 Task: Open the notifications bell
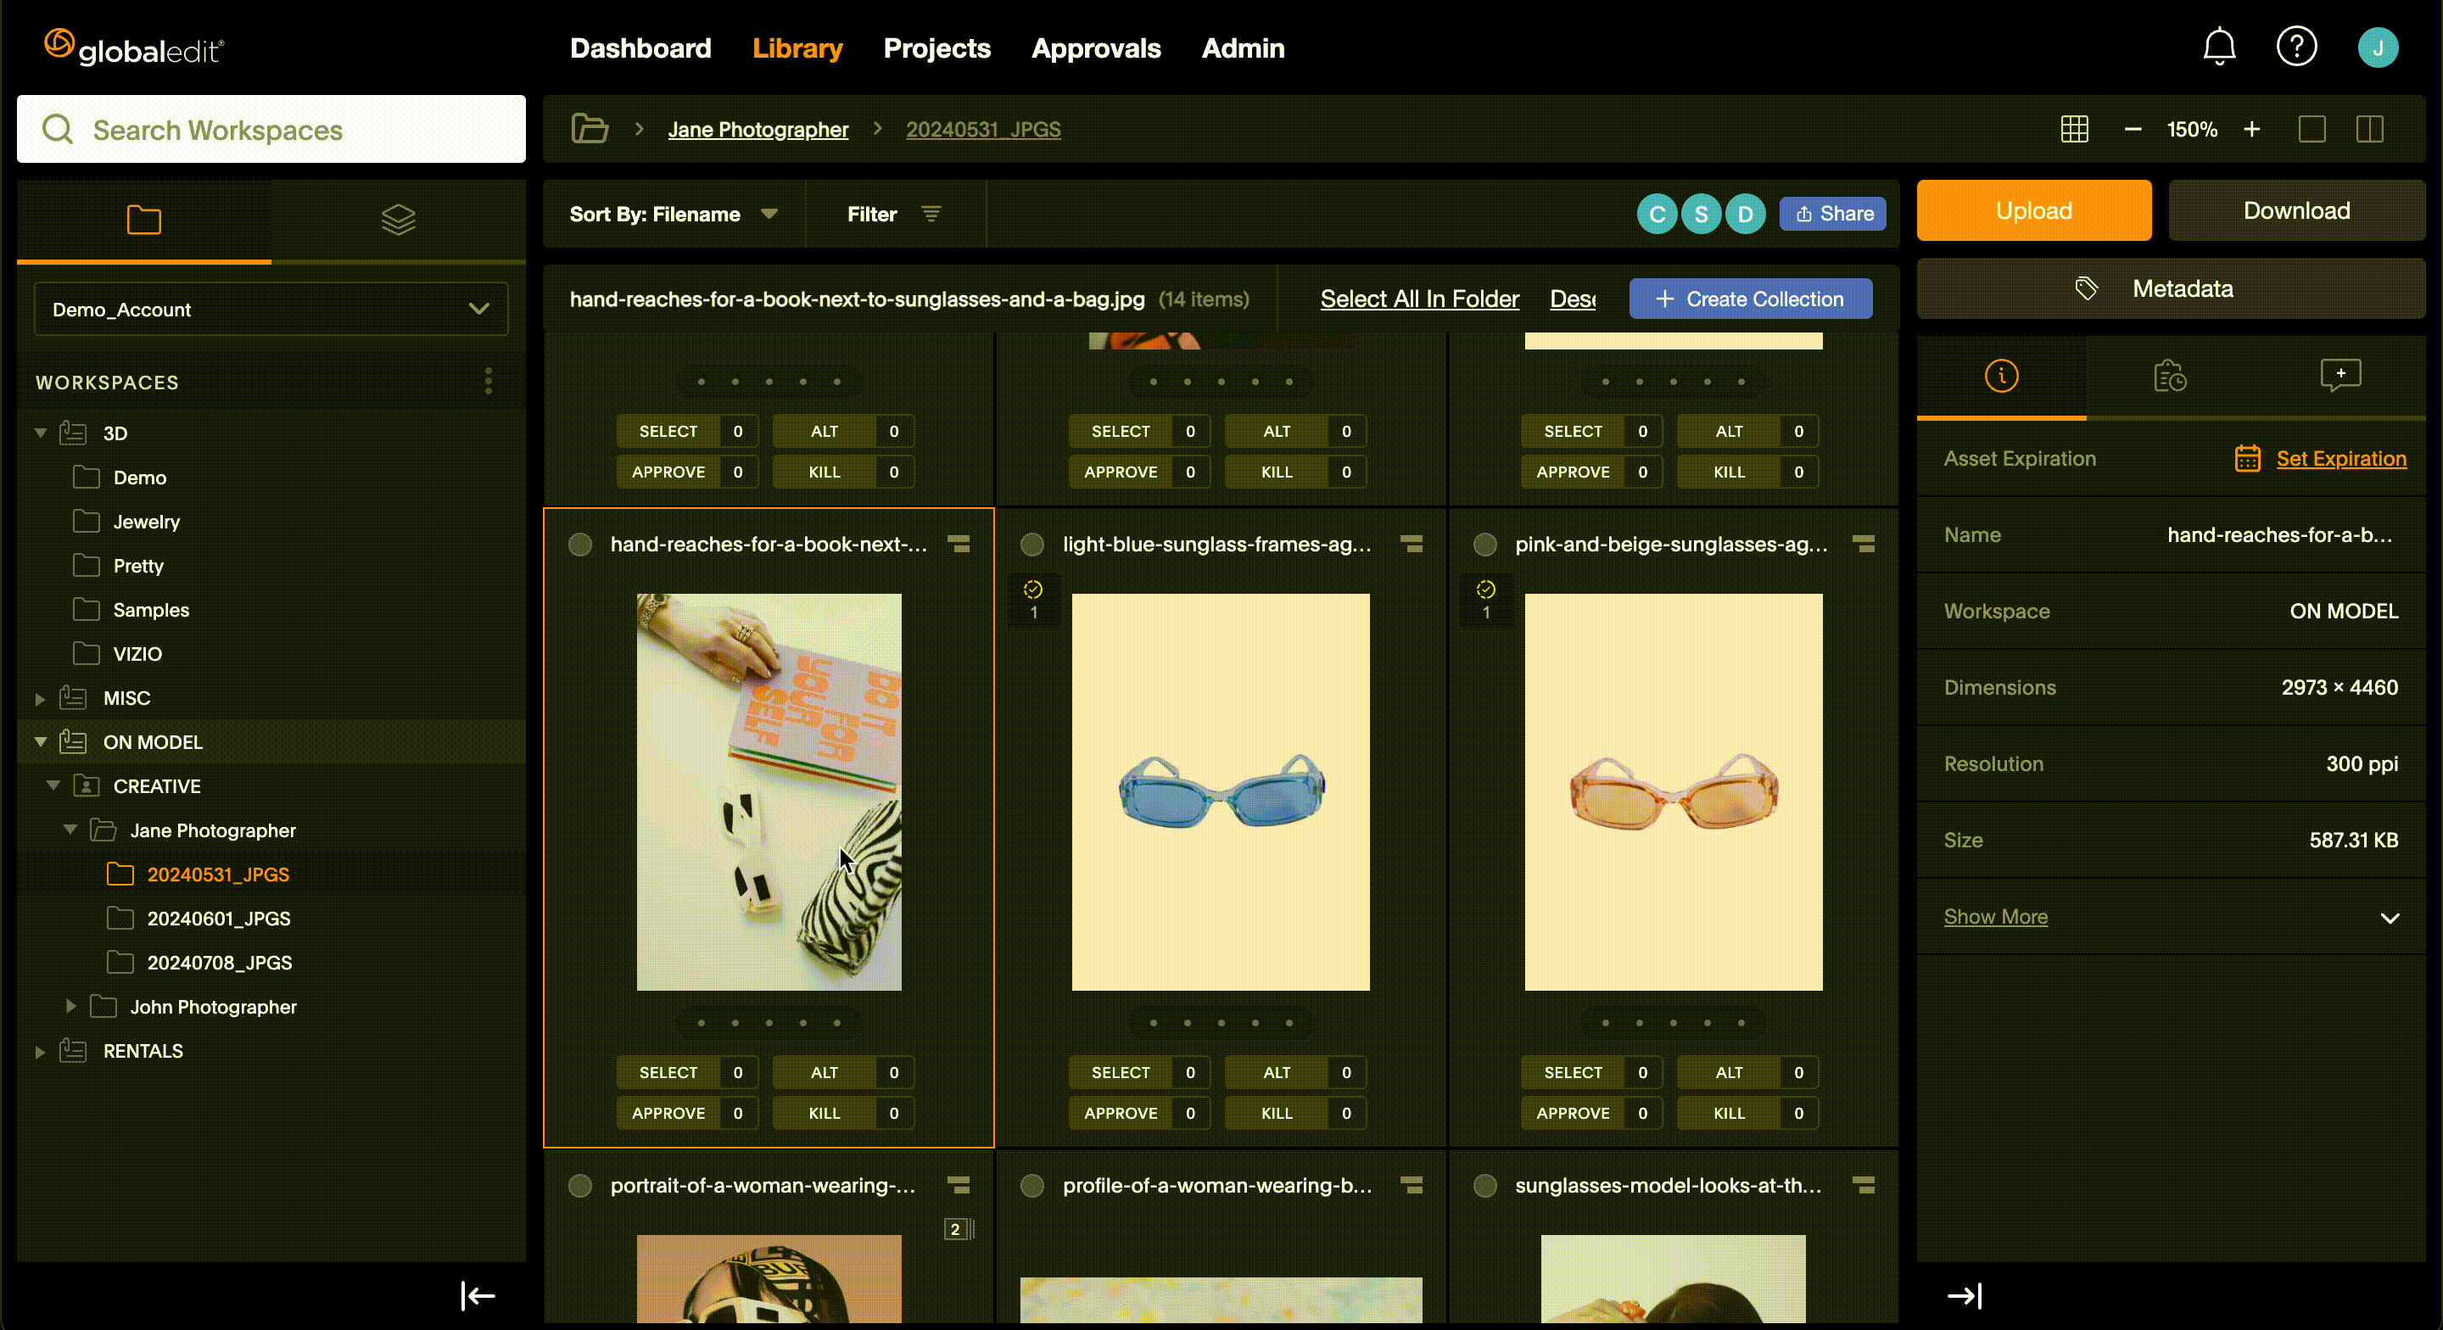(2219, 47)
